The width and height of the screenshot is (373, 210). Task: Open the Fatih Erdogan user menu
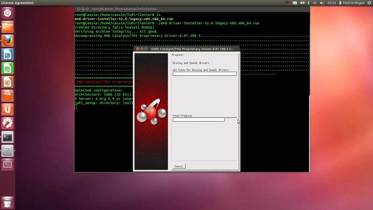[x=351, y=3]
